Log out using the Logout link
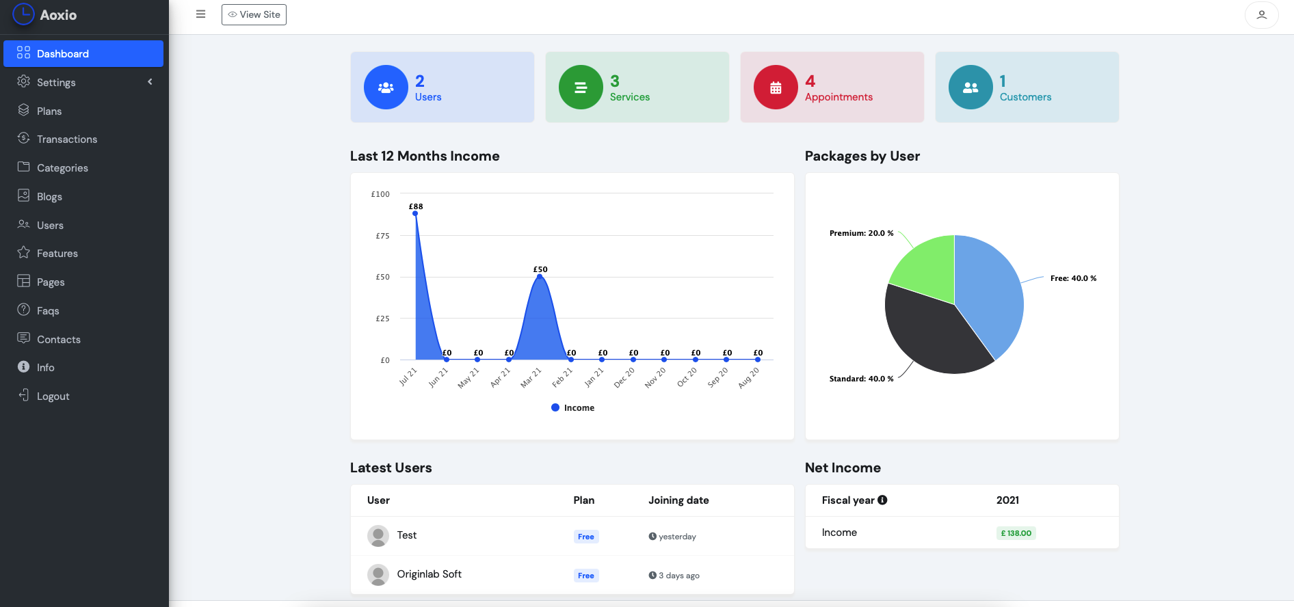Screen dimensions: 1294x607 click(x=53, y=396)
